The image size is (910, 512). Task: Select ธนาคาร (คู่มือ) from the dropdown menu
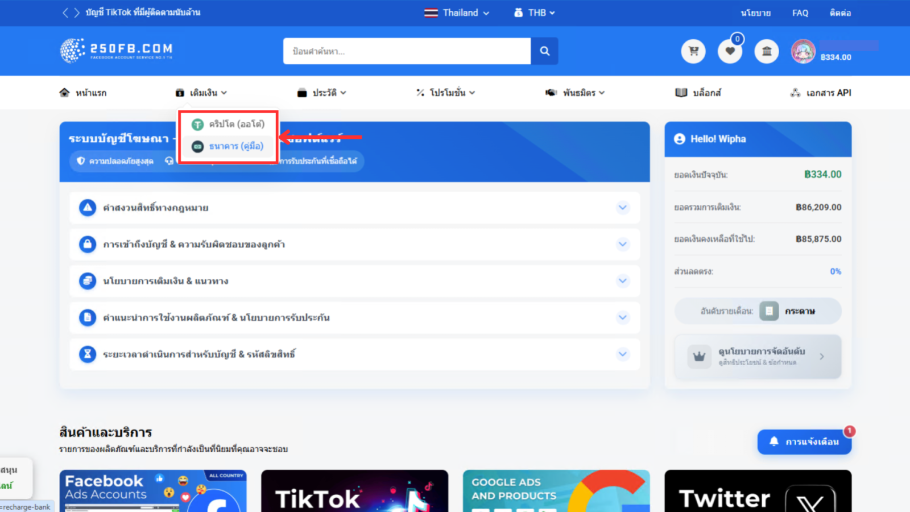pyautogui.click(x=235, y=146)
